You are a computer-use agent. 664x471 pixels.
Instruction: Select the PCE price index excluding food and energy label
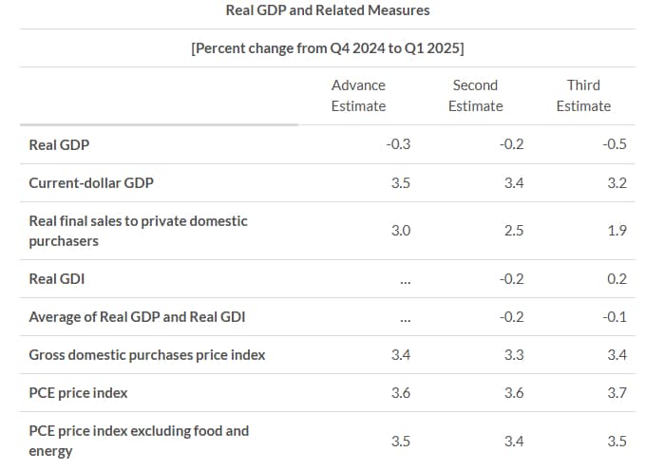point(139,441)
